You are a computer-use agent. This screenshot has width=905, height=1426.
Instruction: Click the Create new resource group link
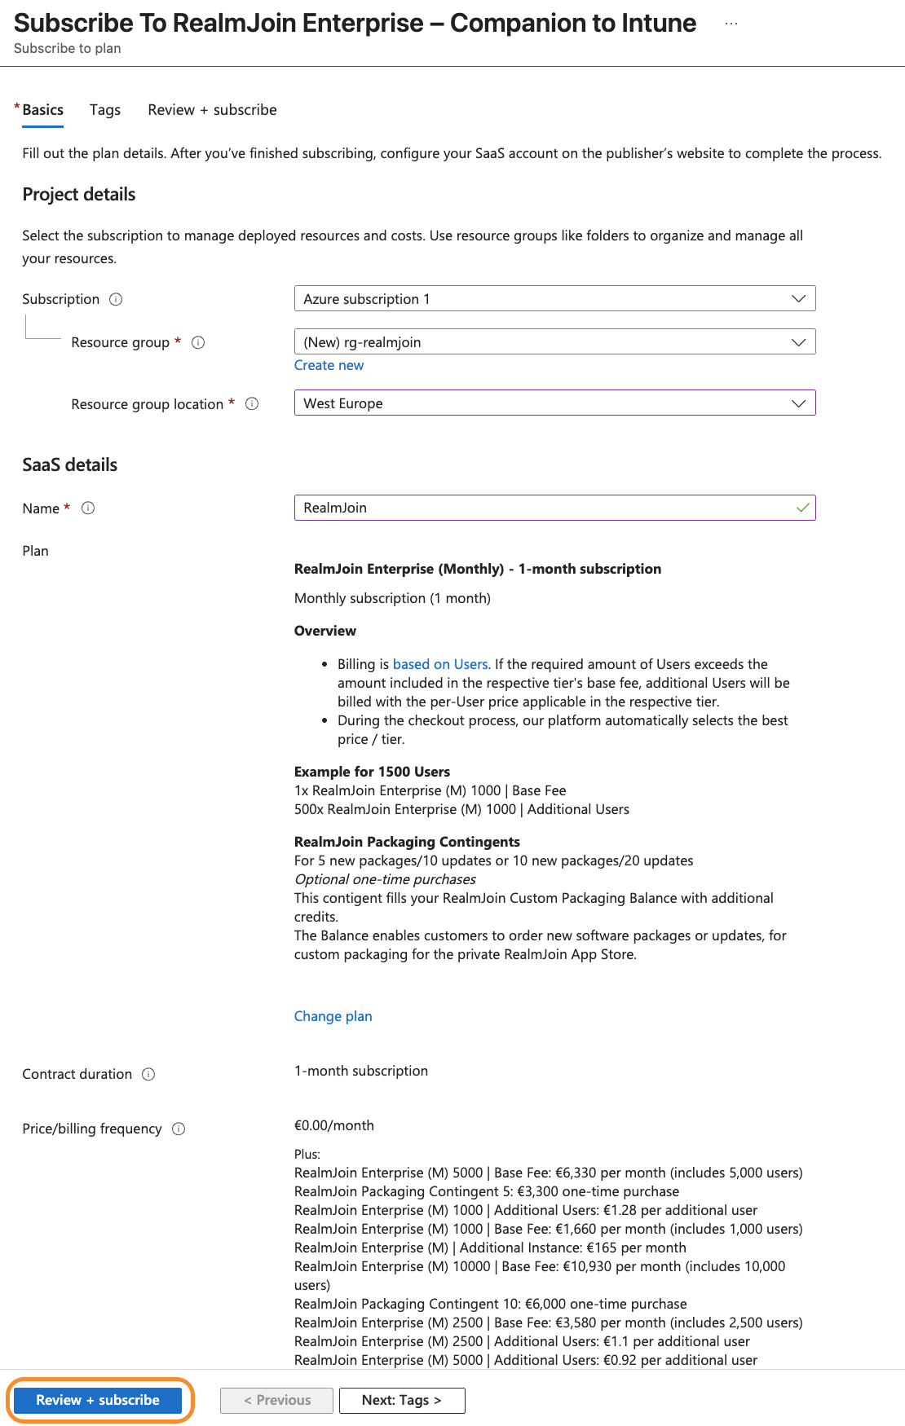point(329,365)
